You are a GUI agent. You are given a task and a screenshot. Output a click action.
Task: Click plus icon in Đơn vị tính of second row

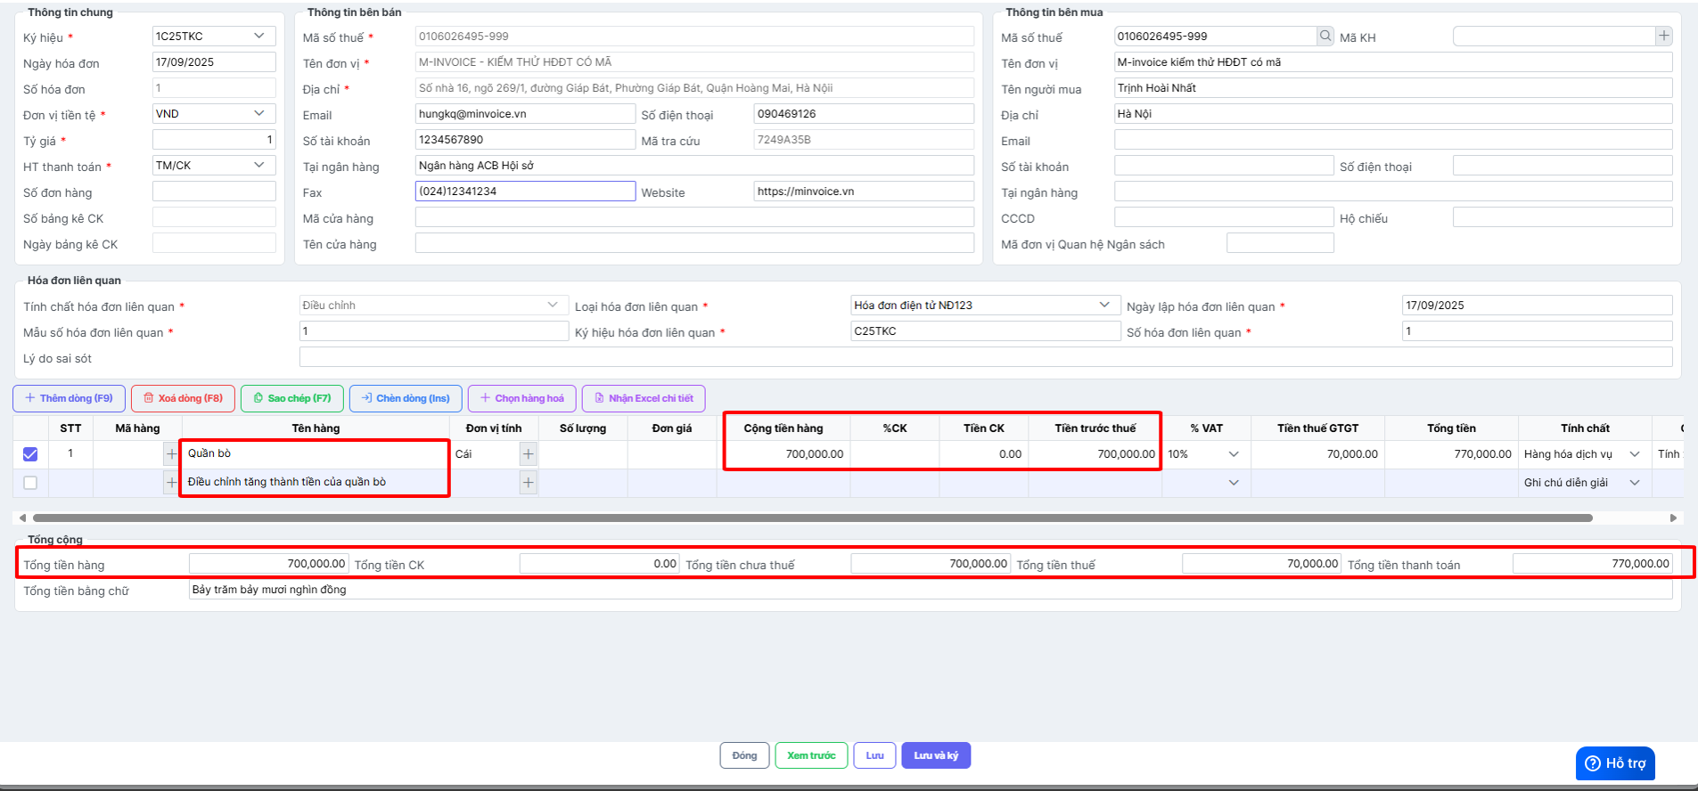coord(529,483)
